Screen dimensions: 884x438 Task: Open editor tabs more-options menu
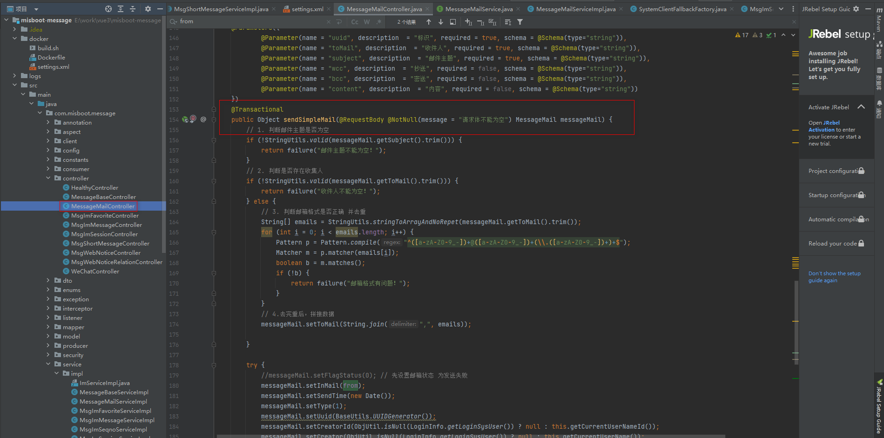pyautogui.click(x=793, y=9)
